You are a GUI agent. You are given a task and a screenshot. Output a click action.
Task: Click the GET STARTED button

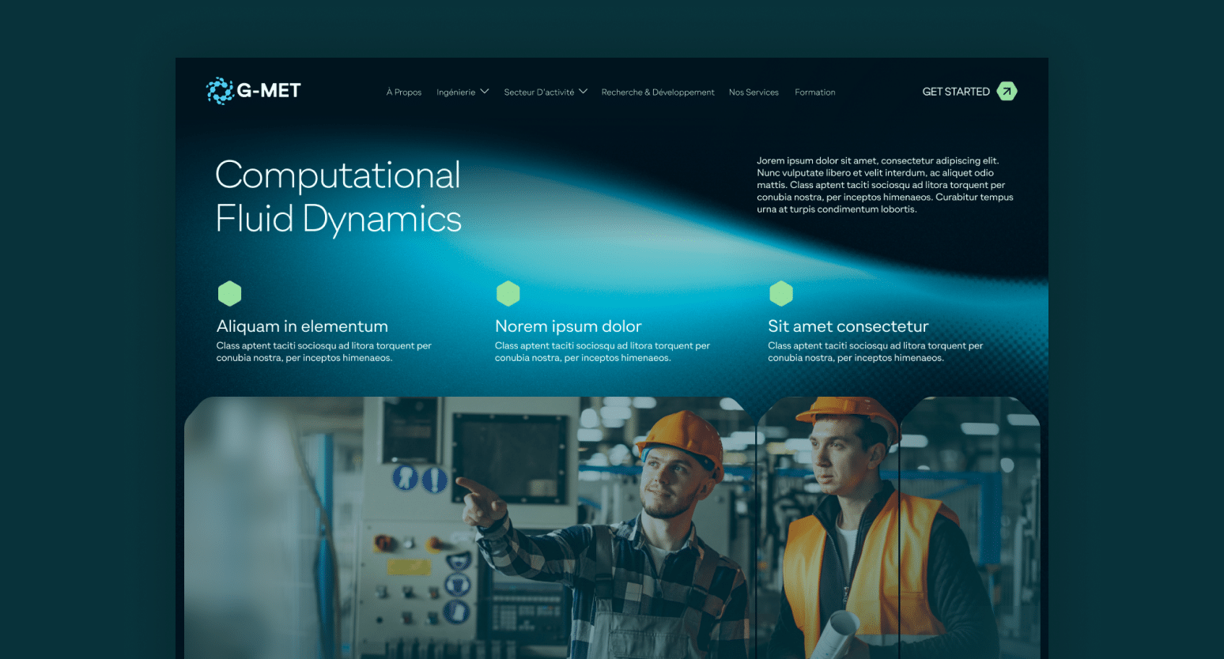[x=969, y=92]
